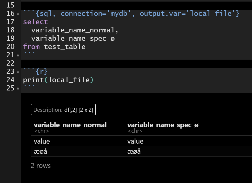Select the variable_name_normal column header
252x183 pixels.
tap(70, 125)
